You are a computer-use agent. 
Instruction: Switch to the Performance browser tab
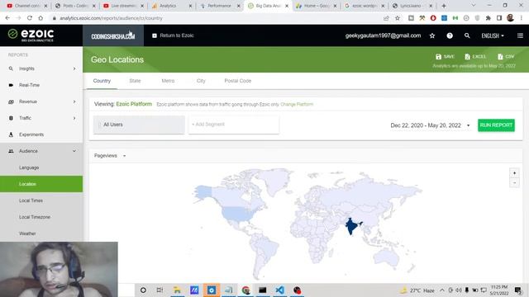(219, 6)
